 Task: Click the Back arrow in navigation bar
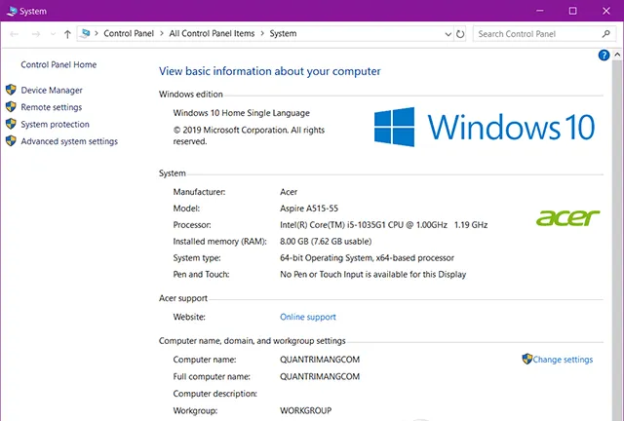[13, 34]
